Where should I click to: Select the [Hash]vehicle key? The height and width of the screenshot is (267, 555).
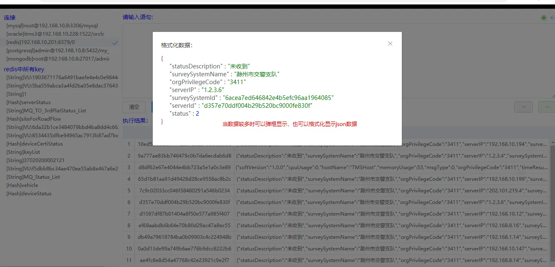tap(23, 185)
